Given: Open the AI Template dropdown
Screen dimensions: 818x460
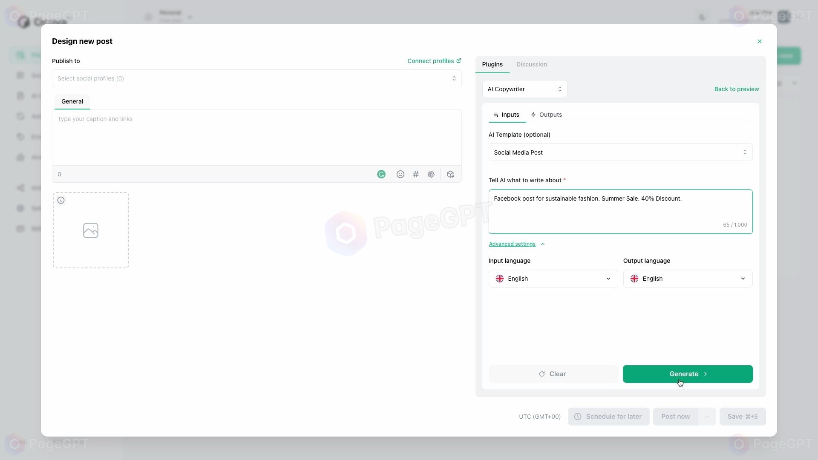Looking at the screenshot, I should coord(620,152).
